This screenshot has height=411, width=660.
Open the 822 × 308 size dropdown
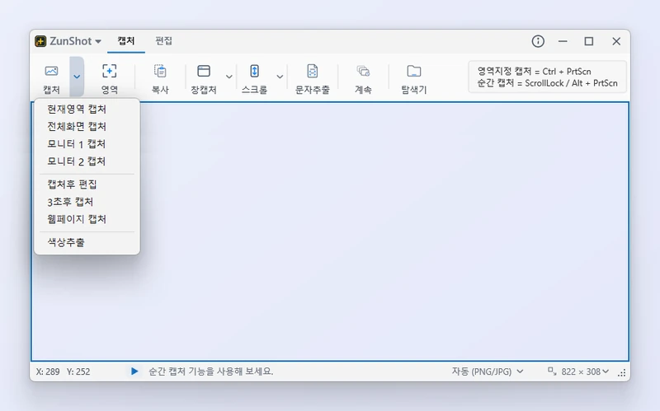point(585,371)
